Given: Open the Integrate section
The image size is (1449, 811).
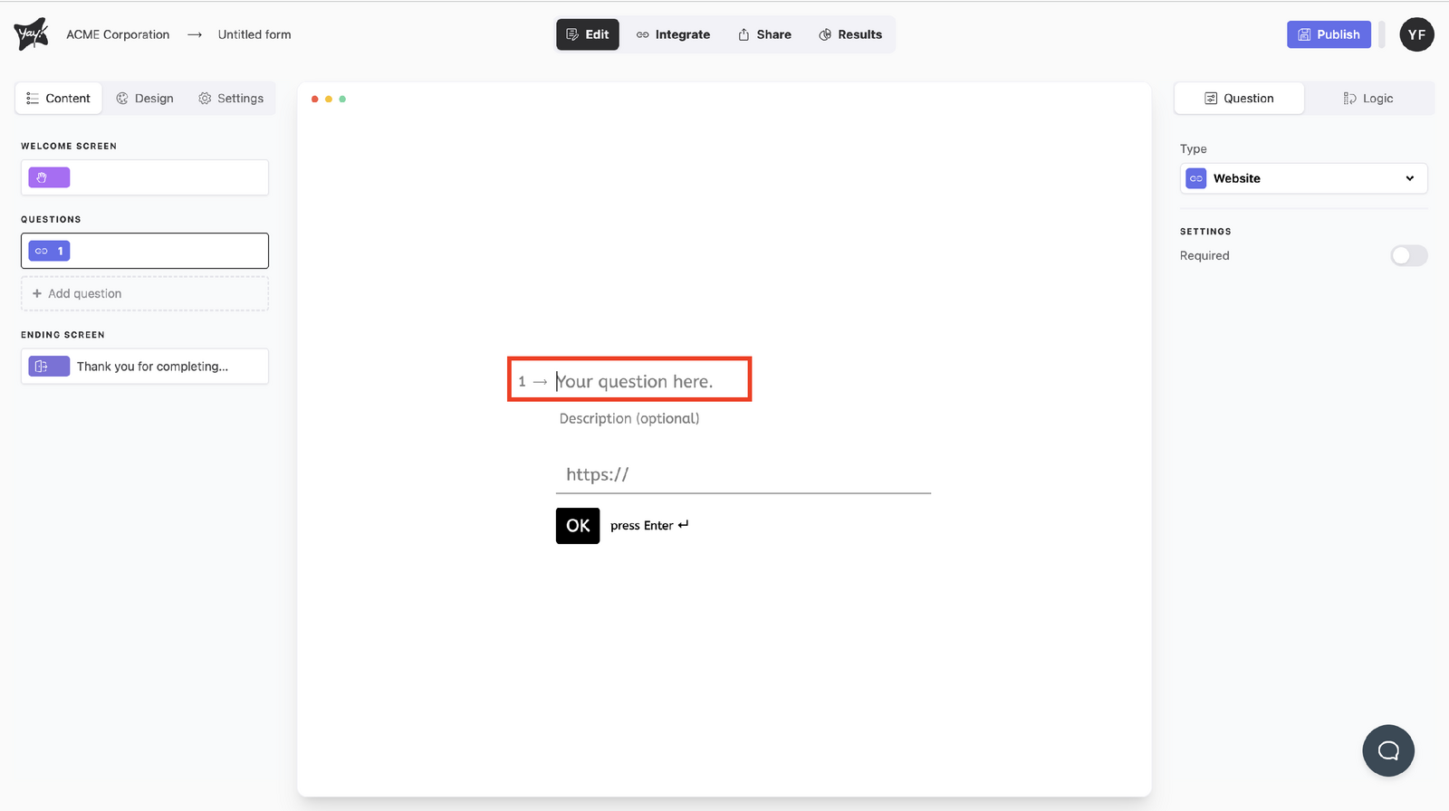Looking at the screenshot, I should point(673,34).
